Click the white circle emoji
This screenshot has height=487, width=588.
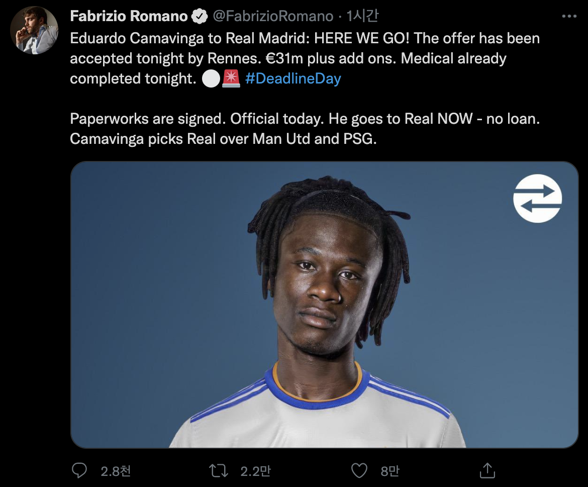click(x=211, y=79)
